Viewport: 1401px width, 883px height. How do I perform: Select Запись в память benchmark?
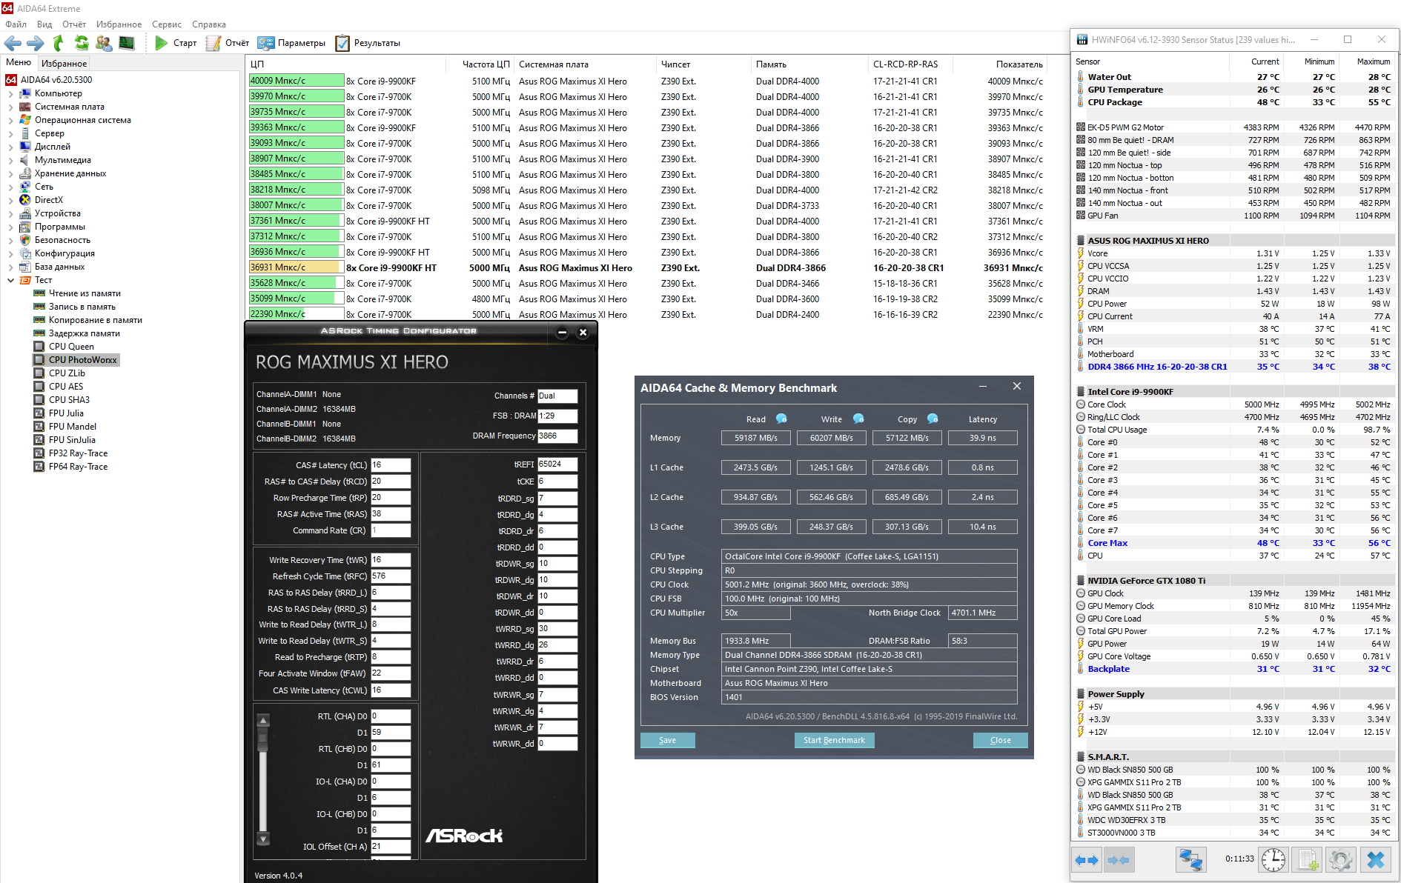[82, 307]
